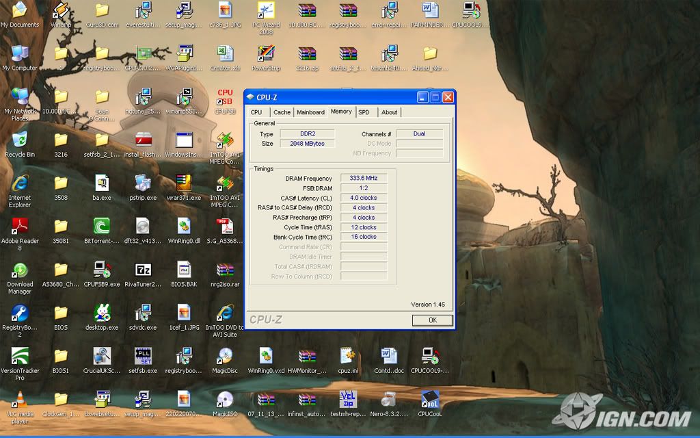Image resolution: width=700 pixels, height=438 pixels.
Task: Select the WinRing0.vxd file icon
Action: (266, 357)
